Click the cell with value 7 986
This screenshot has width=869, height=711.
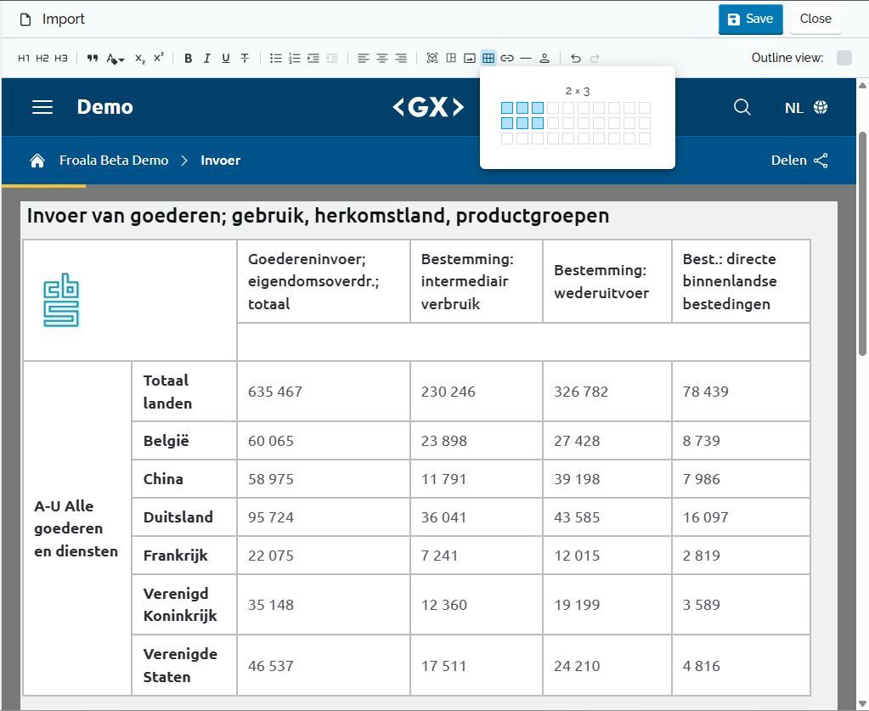coord(741,479)
